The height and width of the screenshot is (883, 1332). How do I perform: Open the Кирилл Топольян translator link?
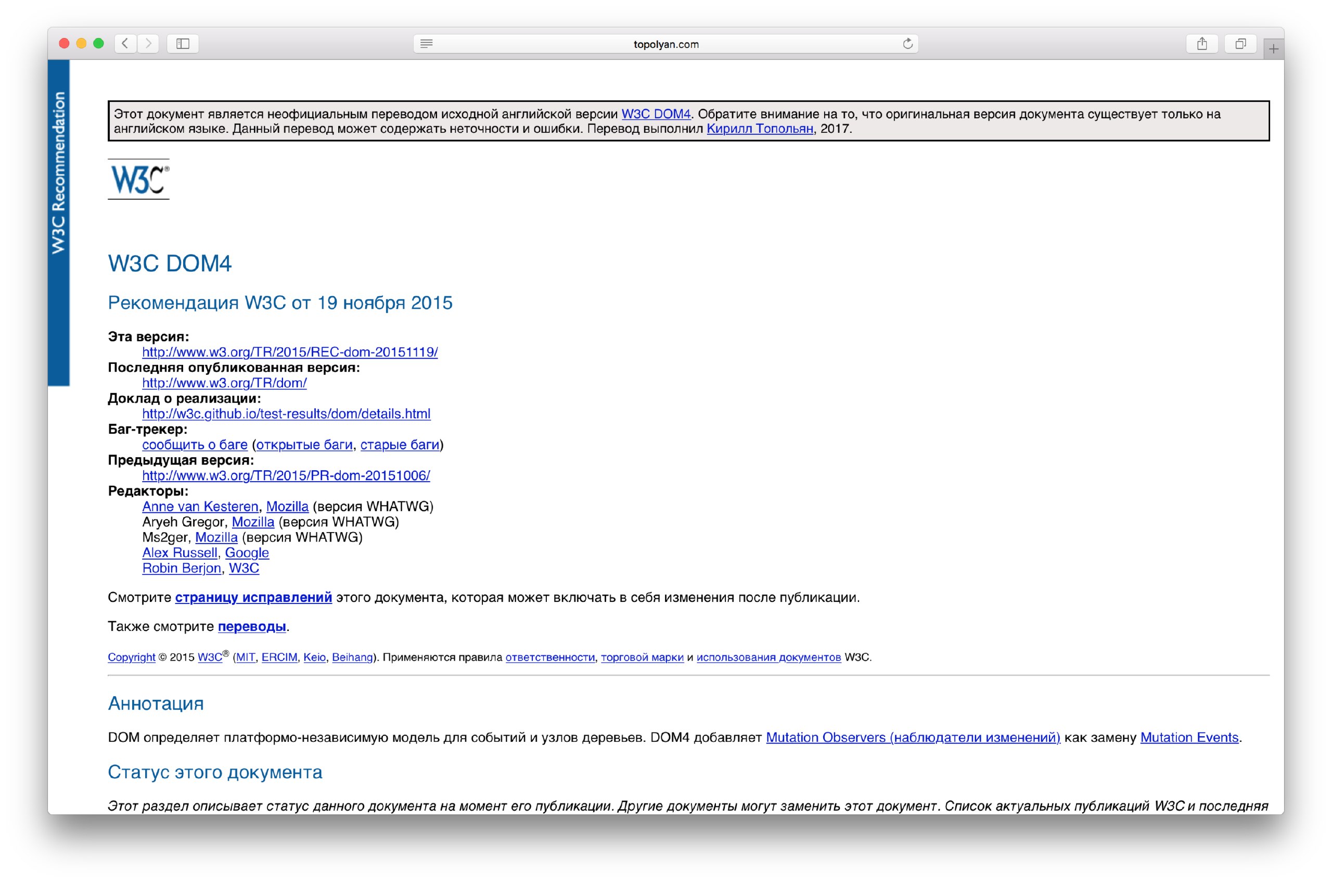[760, 129]
